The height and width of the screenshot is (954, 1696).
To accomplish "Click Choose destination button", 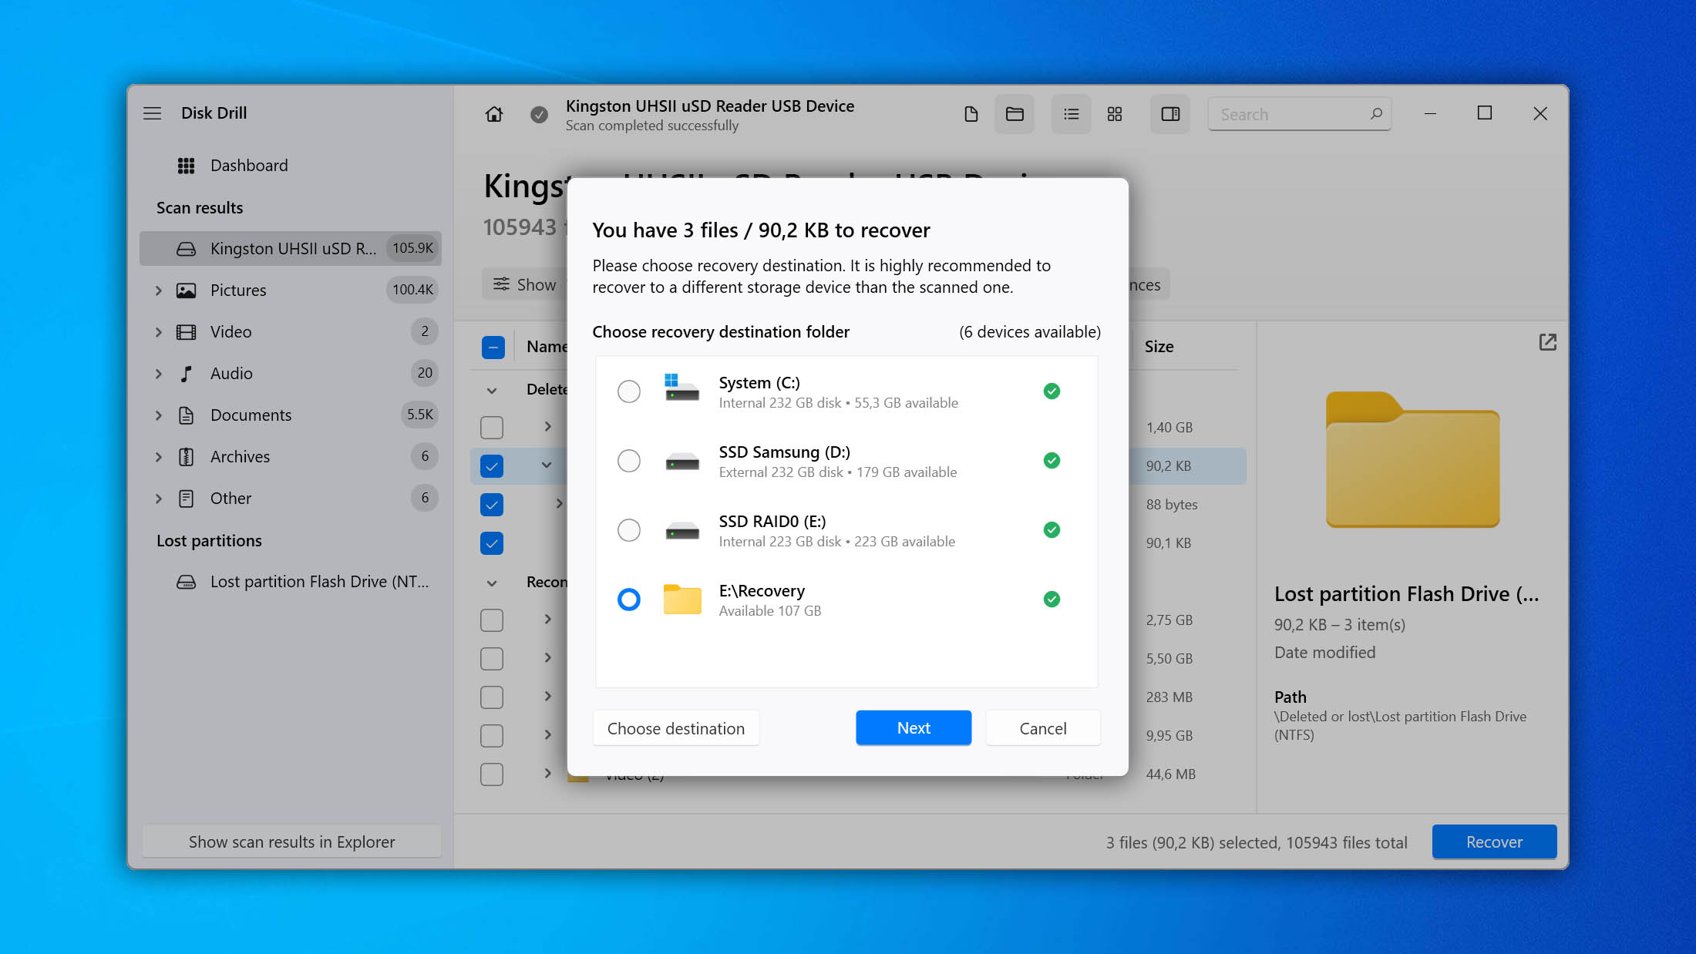I will tap(676, 728).
